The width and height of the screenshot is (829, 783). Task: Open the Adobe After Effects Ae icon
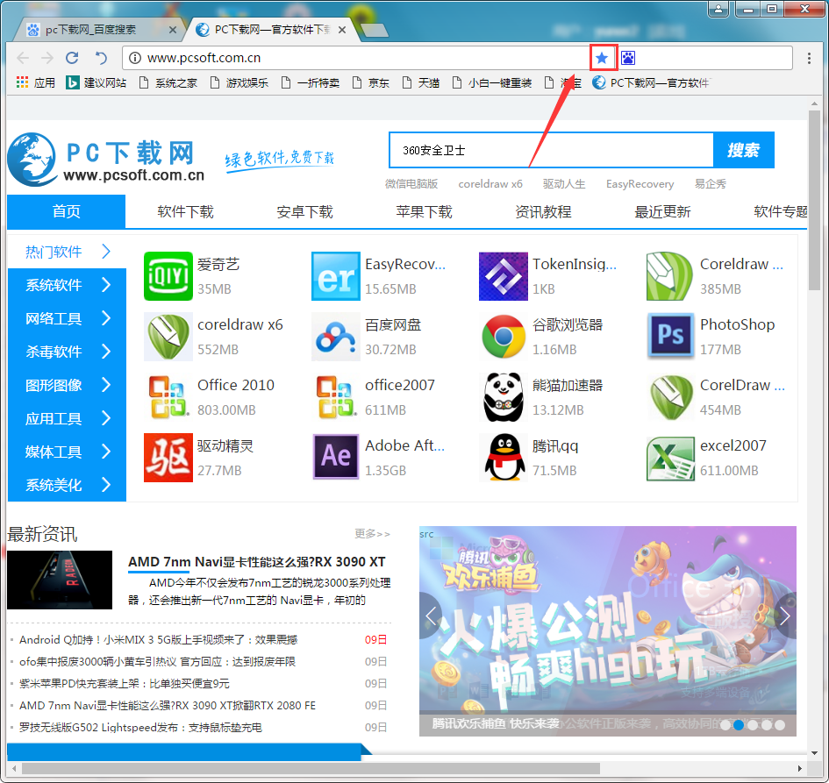(x=336, y=458)
